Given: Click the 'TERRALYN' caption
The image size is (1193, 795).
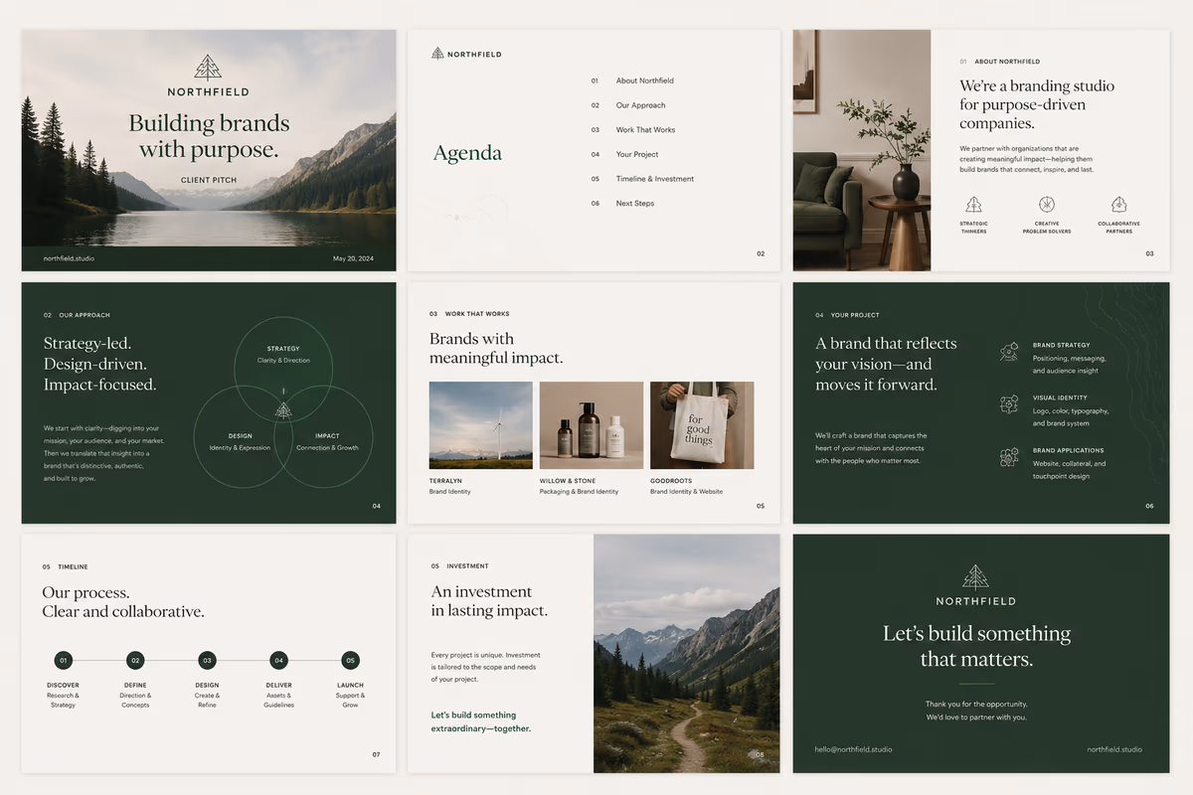Looking at the screenshot, I should pos(446,481).
